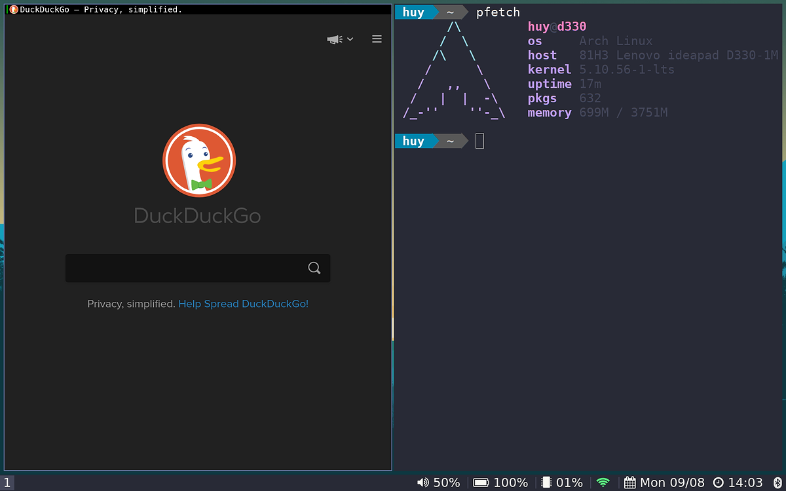Click the browser favicon in the title bar
The image size is (786, 491).
coord(13,9)
